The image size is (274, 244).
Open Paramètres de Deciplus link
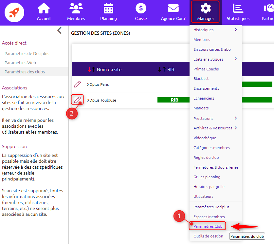click(x=27, y=53)
